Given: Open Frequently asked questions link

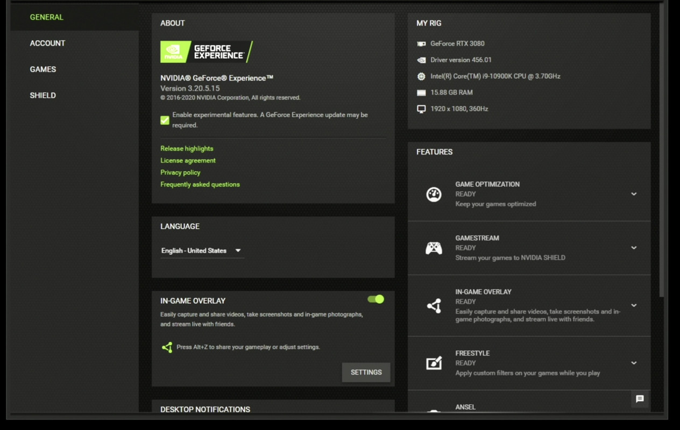Looking at the screenshot, I should pyautogui.click(x=200, y=184).
